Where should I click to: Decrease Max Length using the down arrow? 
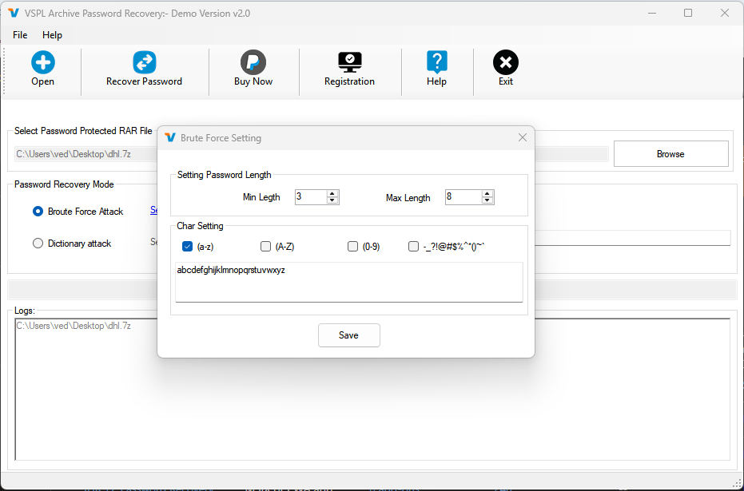coord(487,200)
